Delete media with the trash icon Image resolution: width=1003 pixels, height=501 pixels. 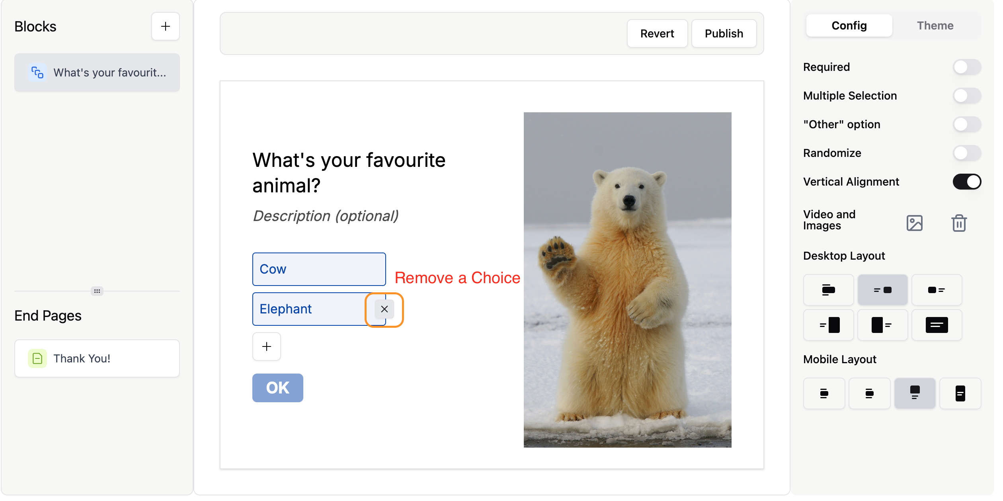[959, 223]
